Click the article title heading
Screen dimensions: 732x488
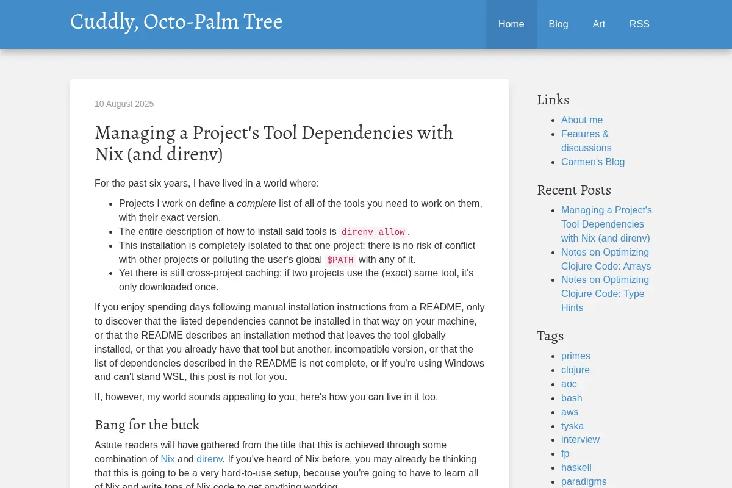pos(274,143)
